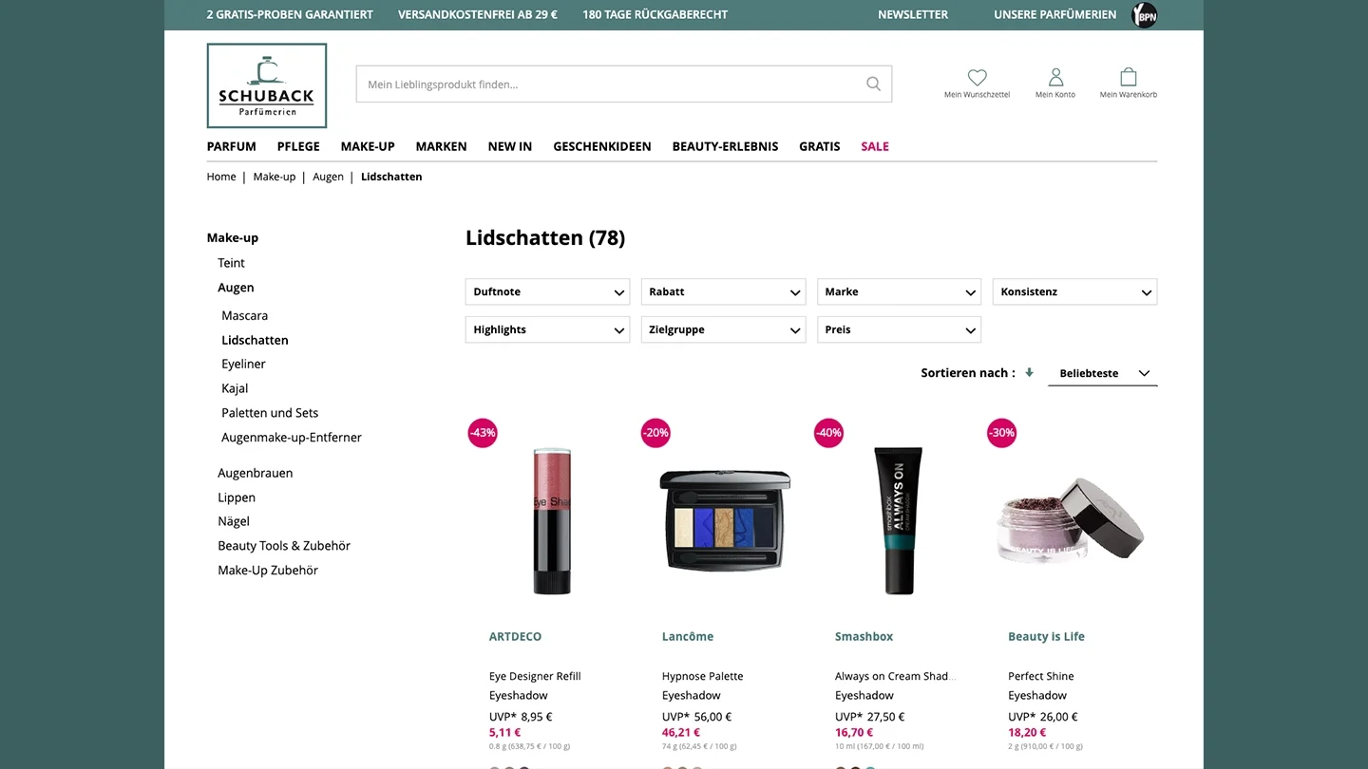Image resolution: width=1368 pixels, height=769 pixels.
Task: Click the ARTDECO brand name
Action: pyautogui.click(x=515, y=636)
